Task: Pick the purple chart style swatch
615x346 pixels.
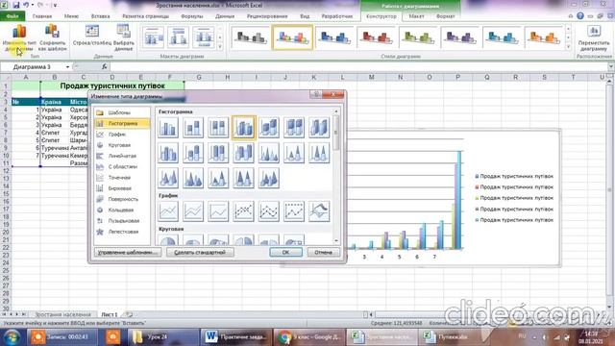Action: point(459,37)
